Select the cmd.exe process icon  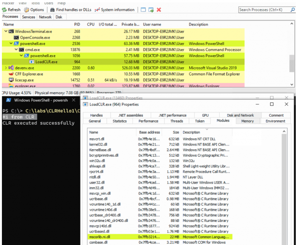pyautogui.click(x=21, y=49)
